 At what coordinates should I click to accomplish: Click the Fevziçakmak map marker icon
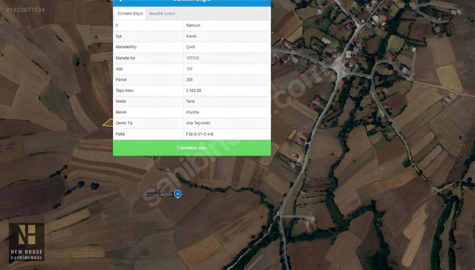pyautogui.click(x=178, y=194)
